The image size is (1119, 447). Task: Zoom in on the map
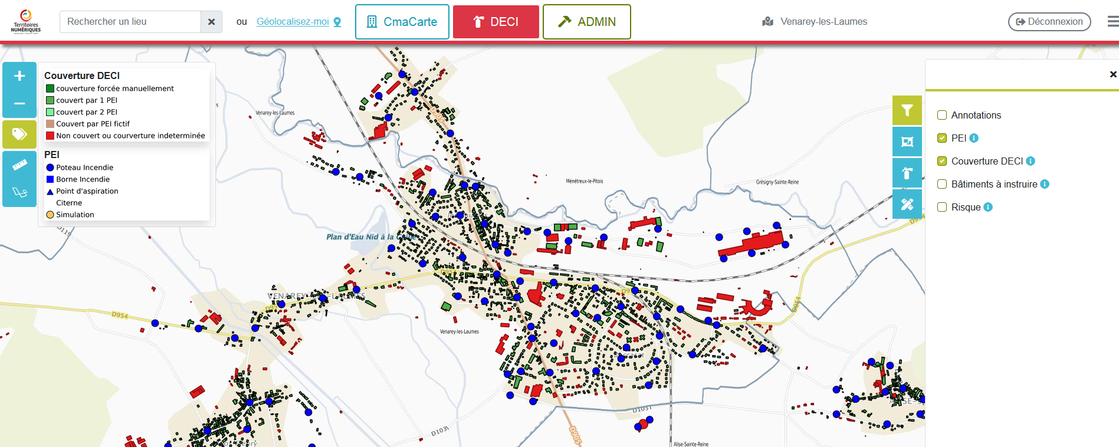(x=19, y=76)
